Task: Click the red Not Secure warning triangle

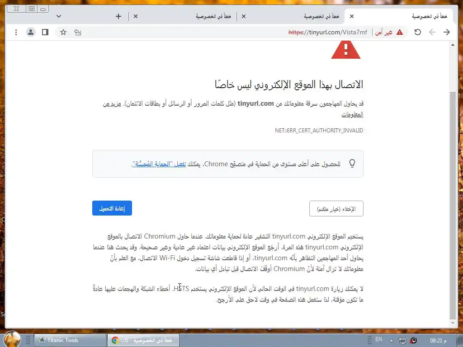Action: pos(400,32)
